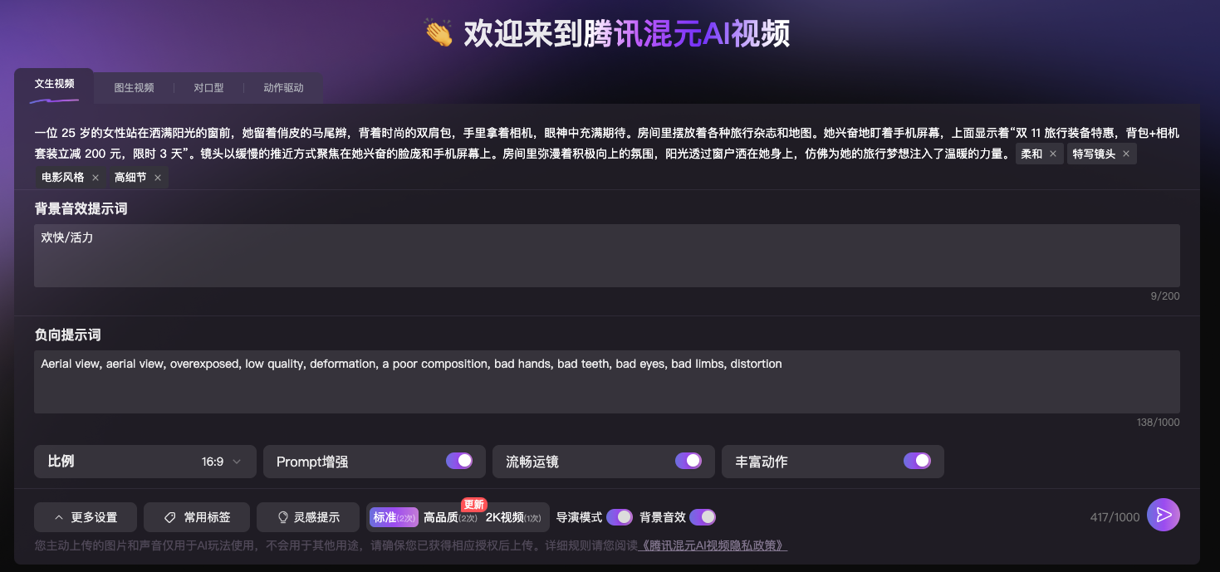This screenshot has height=572, width=1220.
Task: Remove the 高细节 tag
Action: coord(158,178)
